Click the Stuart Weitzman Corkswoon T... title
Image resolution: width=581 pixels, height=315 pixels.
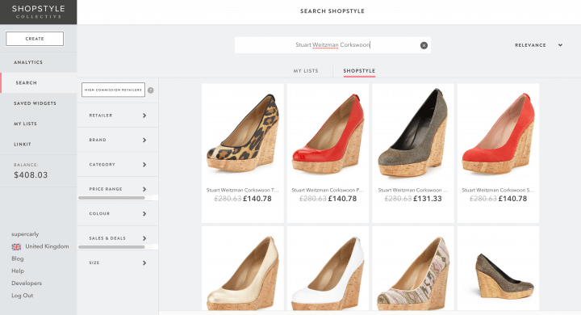tap(242, 190)
